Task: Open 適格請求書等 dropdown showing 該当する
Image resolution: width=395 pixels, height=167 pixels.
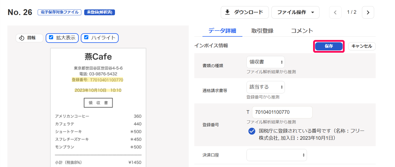Action: tap(266, 87)
